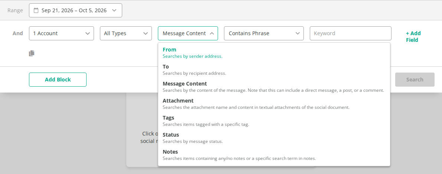Choose the Status search field option
The height and width of the screenshot is (174, 442).
274,138
